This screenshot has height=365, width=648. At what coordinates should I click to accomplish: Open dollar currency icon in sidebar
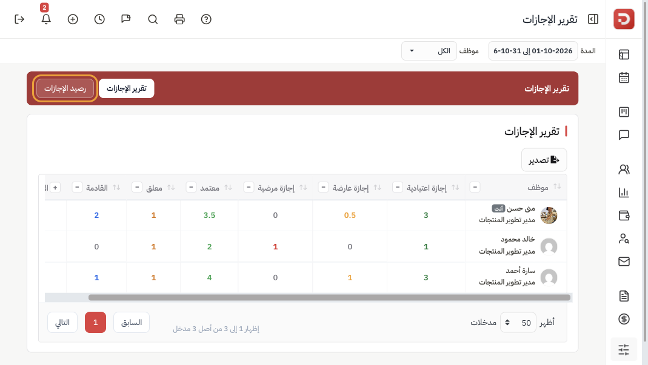click(x=624, y=319)
